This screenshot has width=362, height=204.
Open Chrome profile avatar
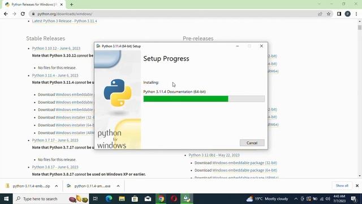[348, 14]
